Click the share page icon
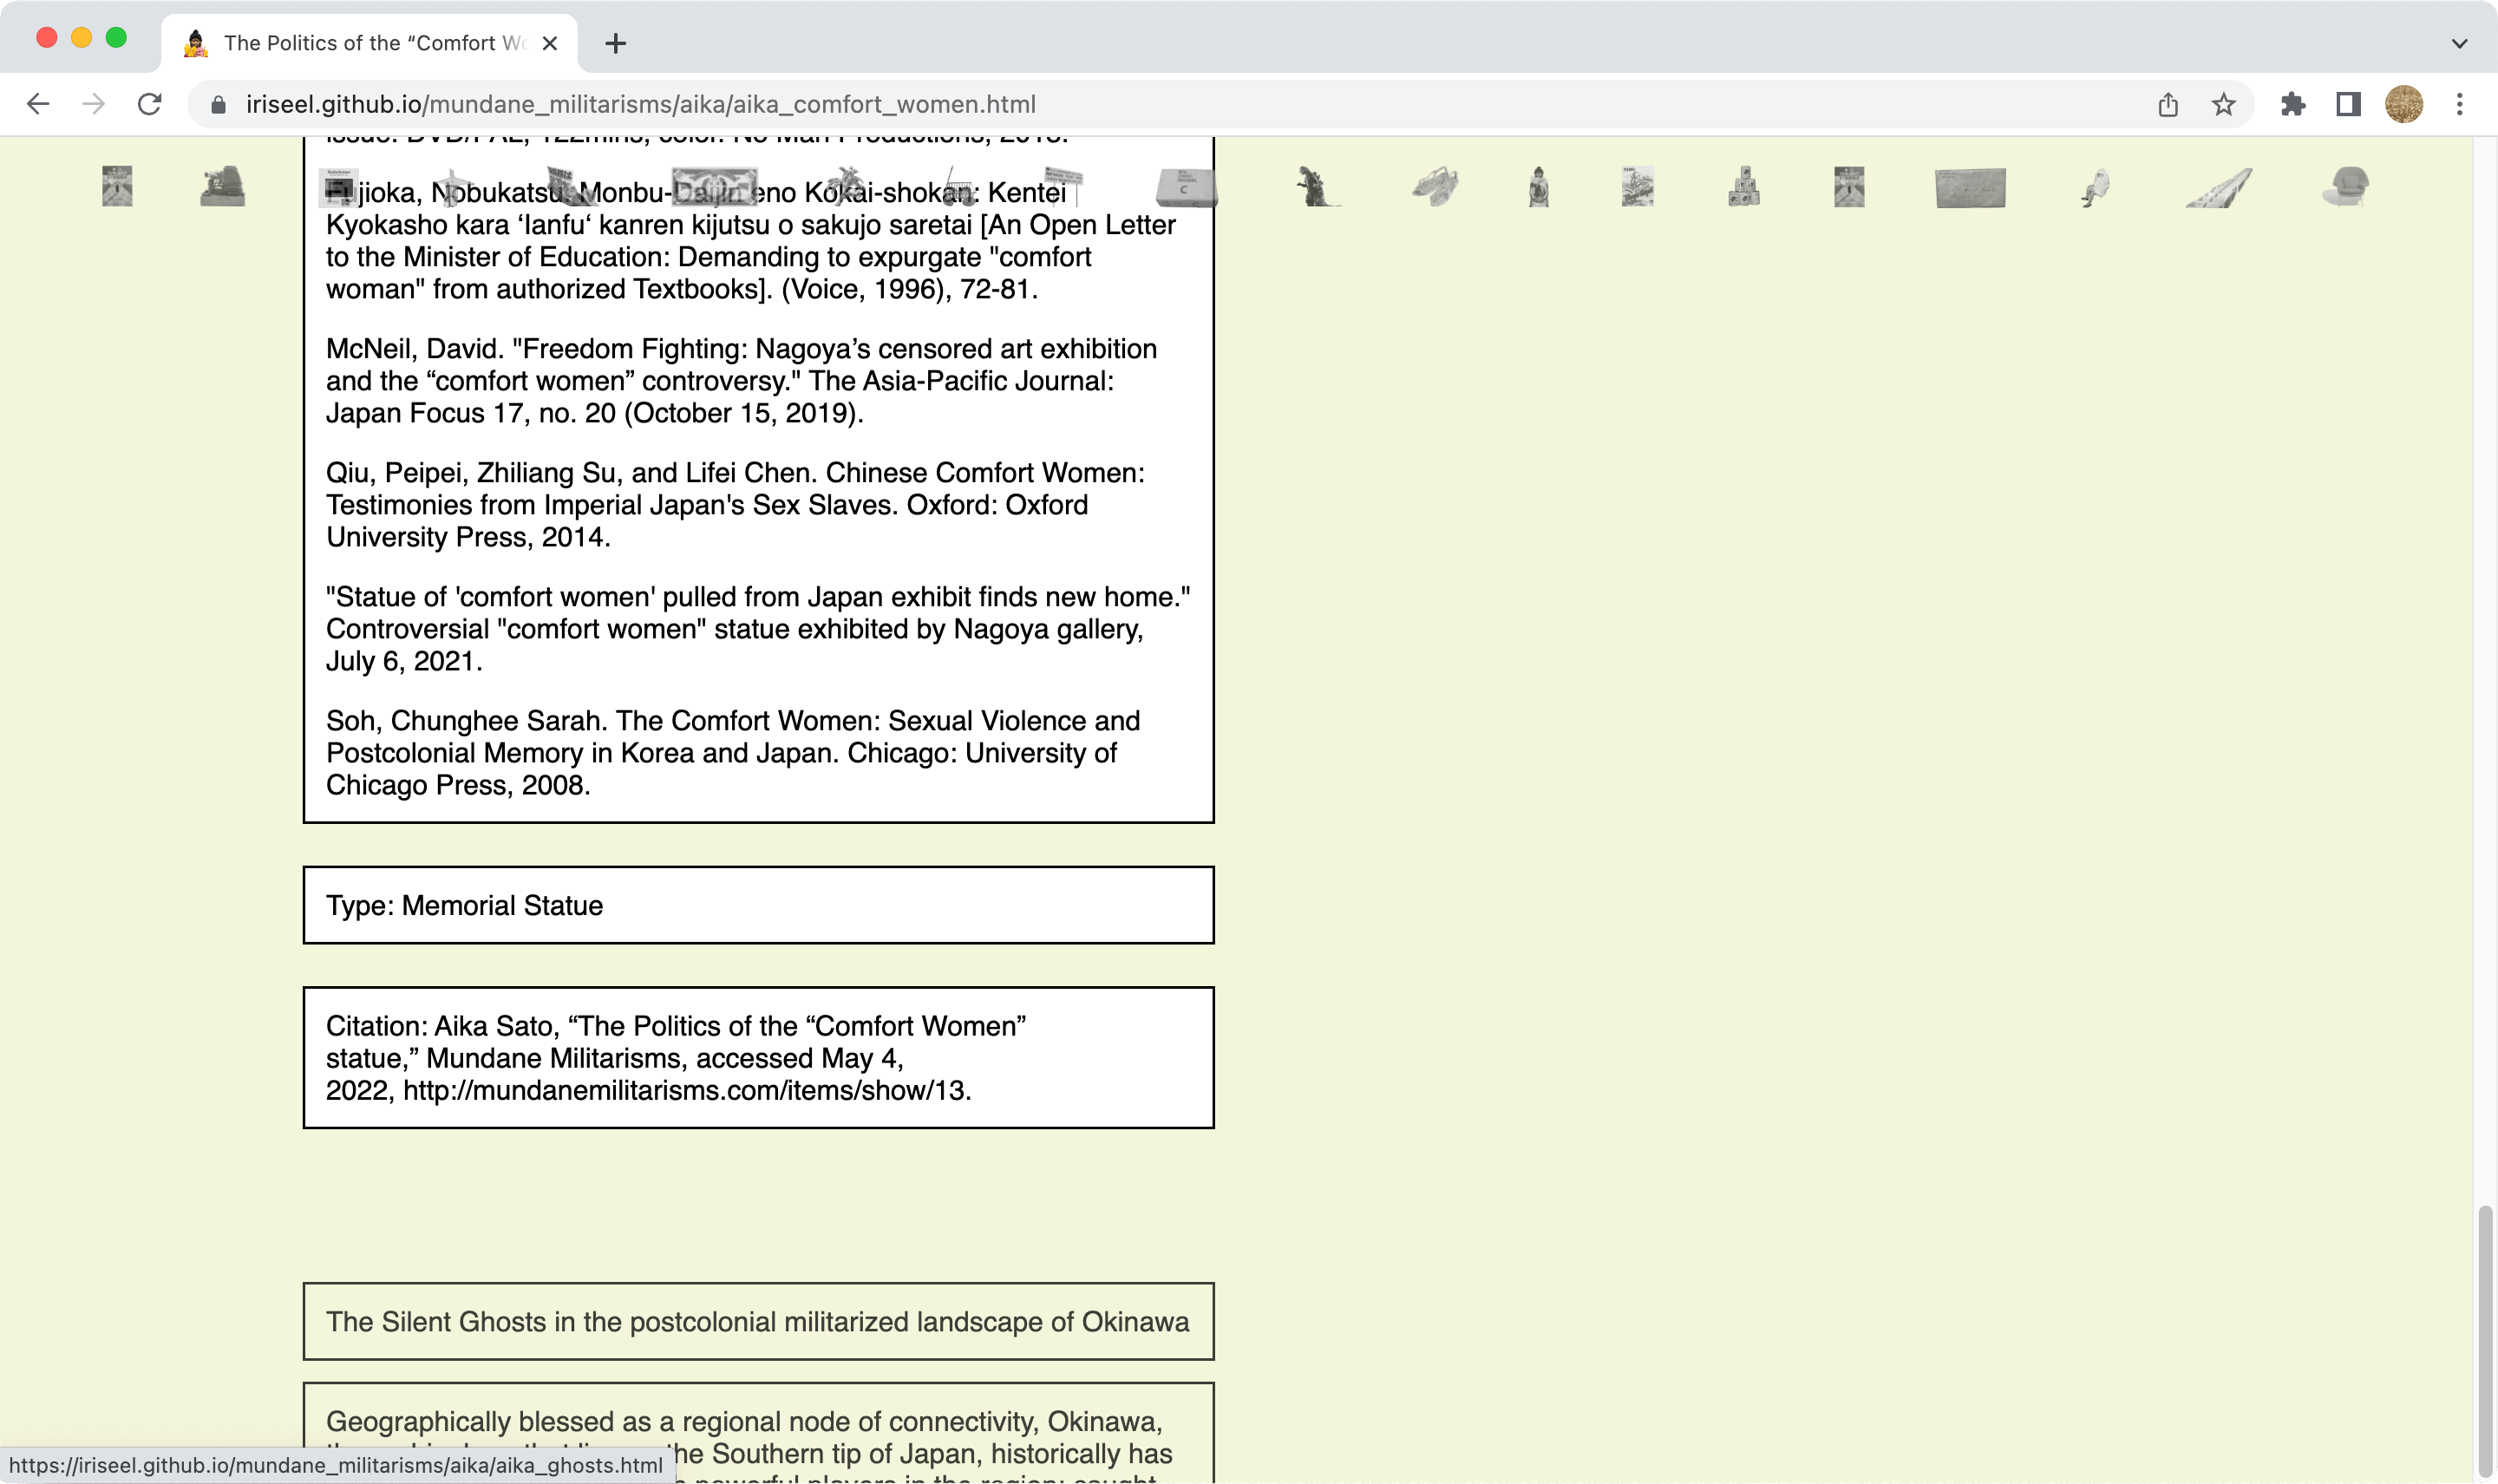2498x1484 pixels. tap(2167, 104)
